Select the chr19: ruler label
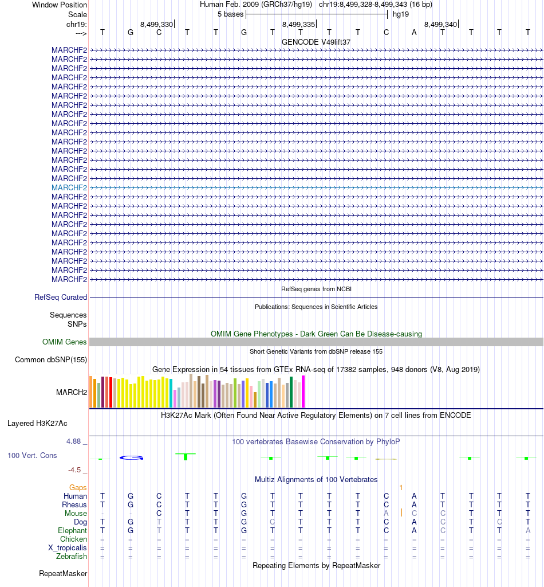This screenshot has width=544, height=587. tap(77, 24)
